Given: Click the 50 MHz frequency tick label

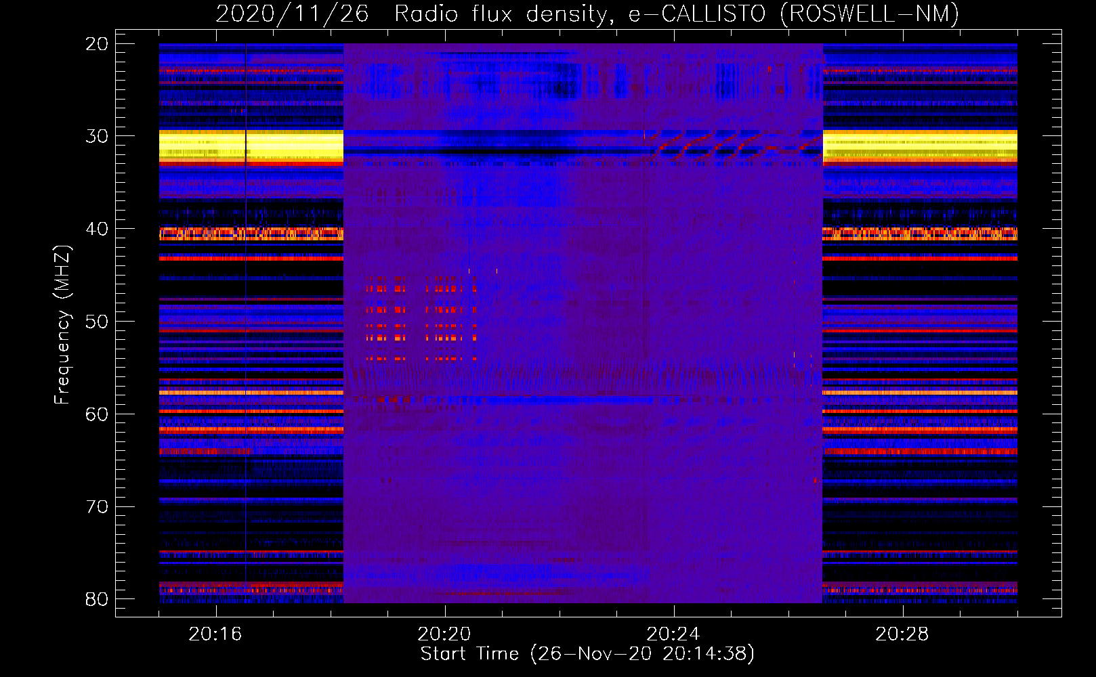Looking at the screenshot, I should [96, 322].
